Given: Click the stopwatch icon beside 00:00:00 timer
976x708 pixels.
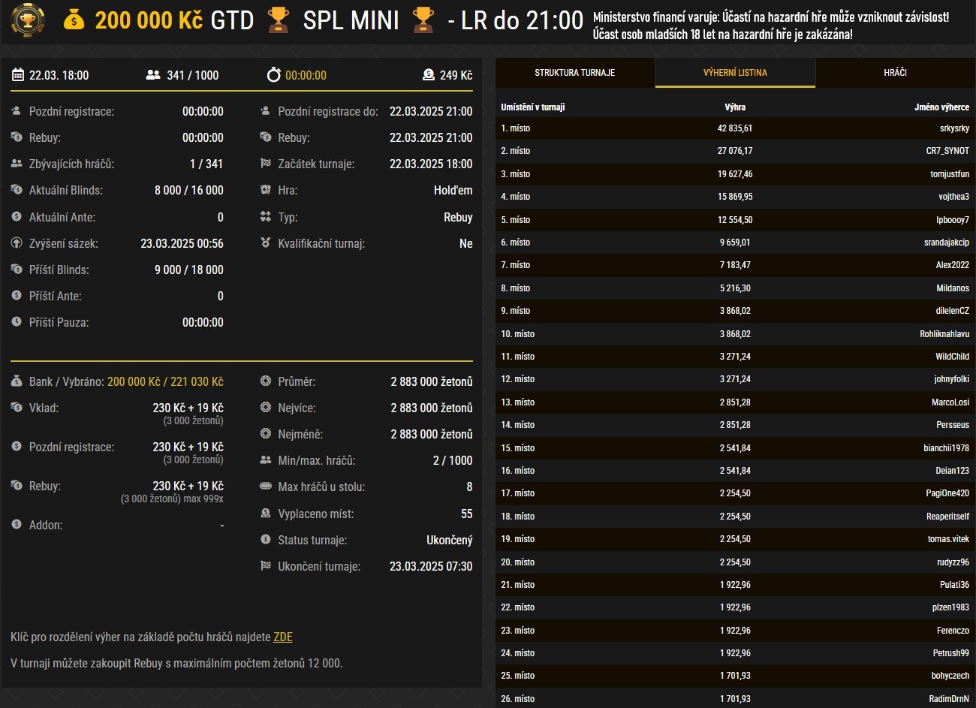Looking at the screenshot, I should click(274, 75).
